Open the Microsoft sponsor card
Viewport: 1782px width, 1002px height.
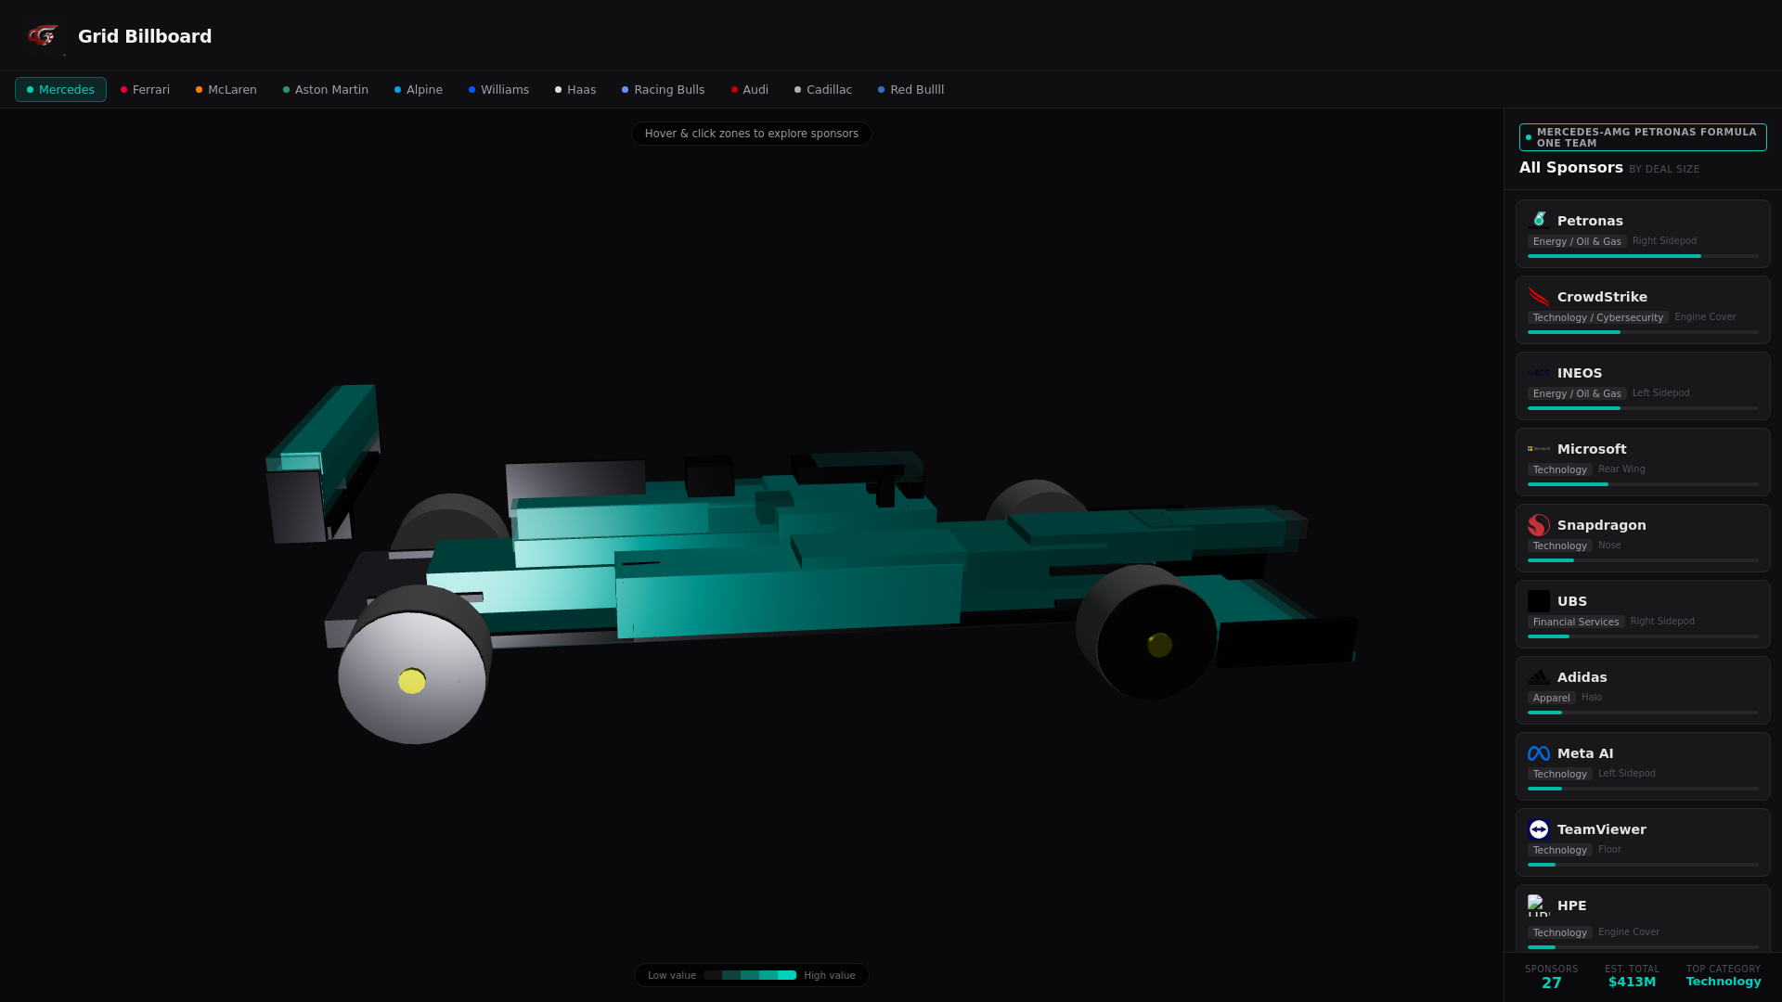(x=1643, y=462)
